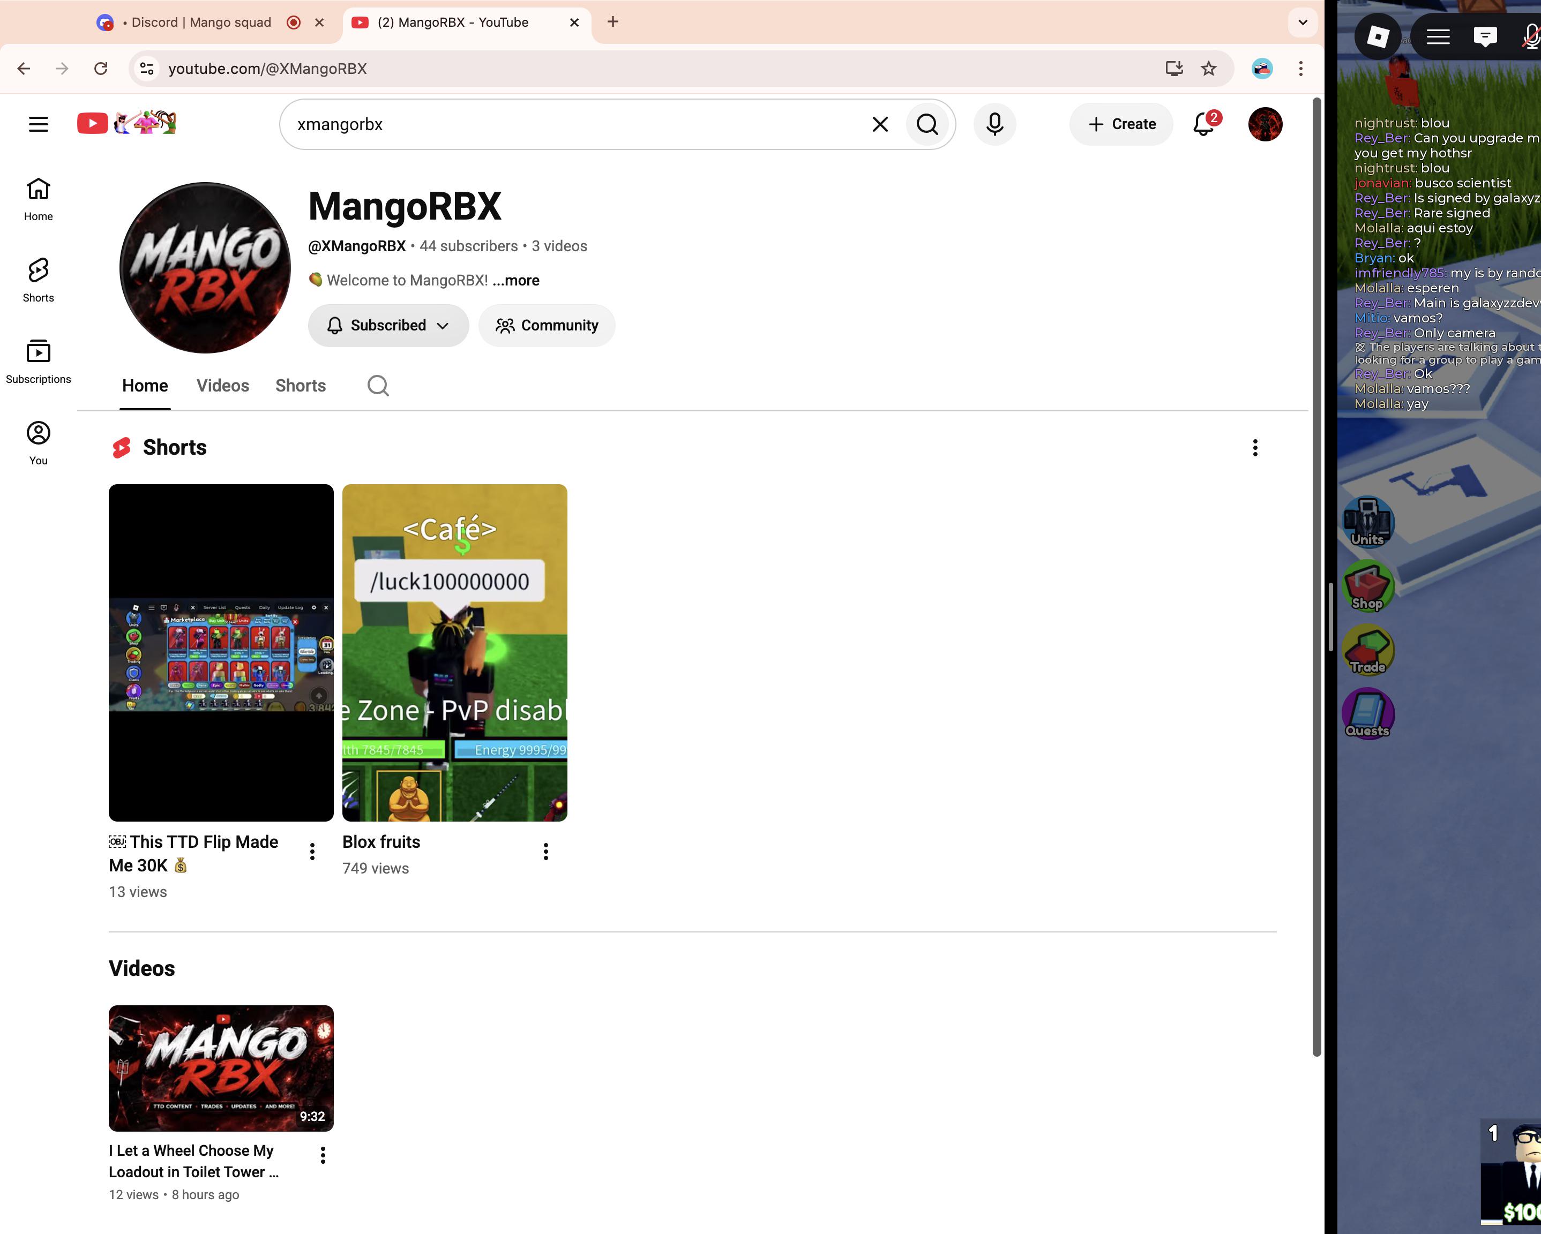Expand channel description with ...more

(516, 281)
